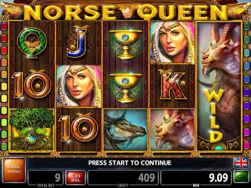This screenshot has width=251, height=188.
Task: Select the orange payline marker on left side
Action: 4,62
